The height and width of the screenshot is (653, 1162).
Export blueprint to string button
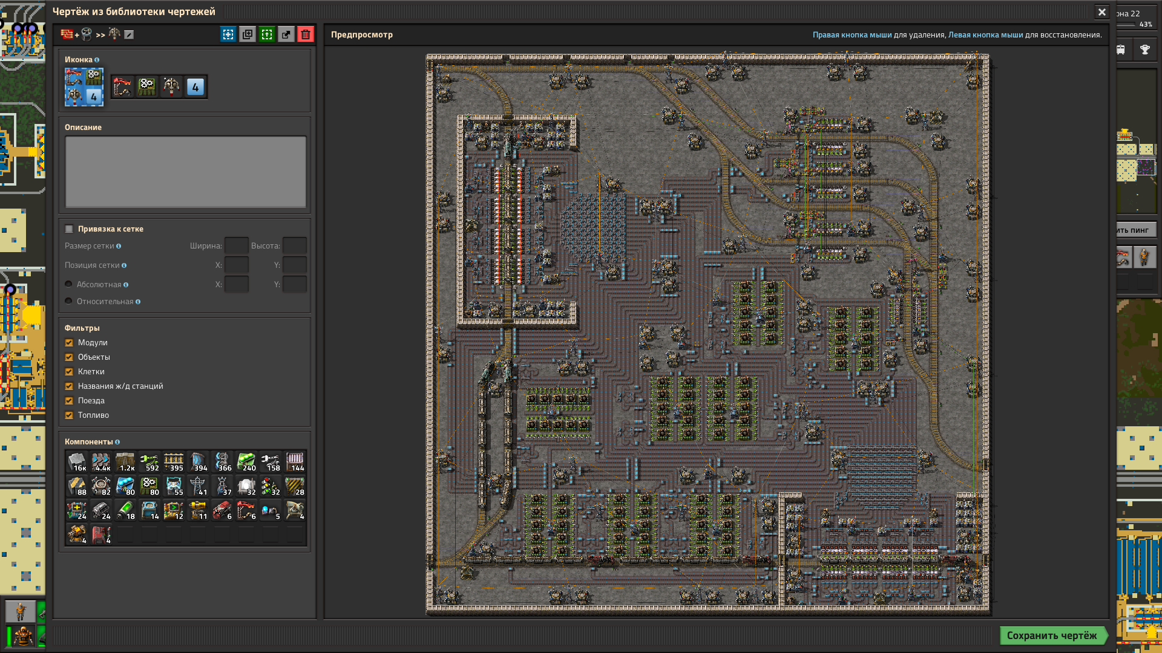[x=286, y=34]
